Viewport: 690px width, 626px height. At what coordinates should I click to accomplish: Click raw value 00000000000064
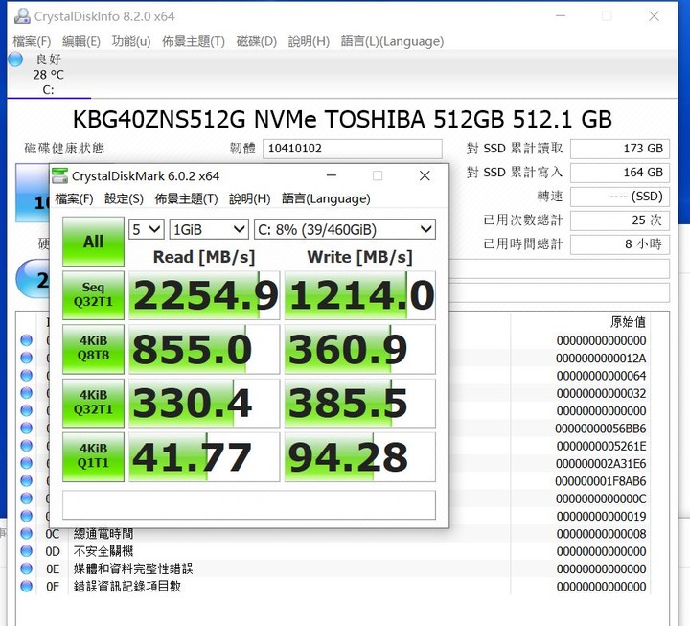[601, 376]
